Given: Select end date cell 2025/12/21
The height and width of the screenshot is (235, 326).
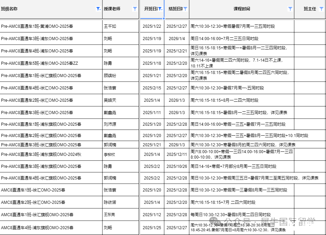Looking at the screenshot, I should [177, 51].
